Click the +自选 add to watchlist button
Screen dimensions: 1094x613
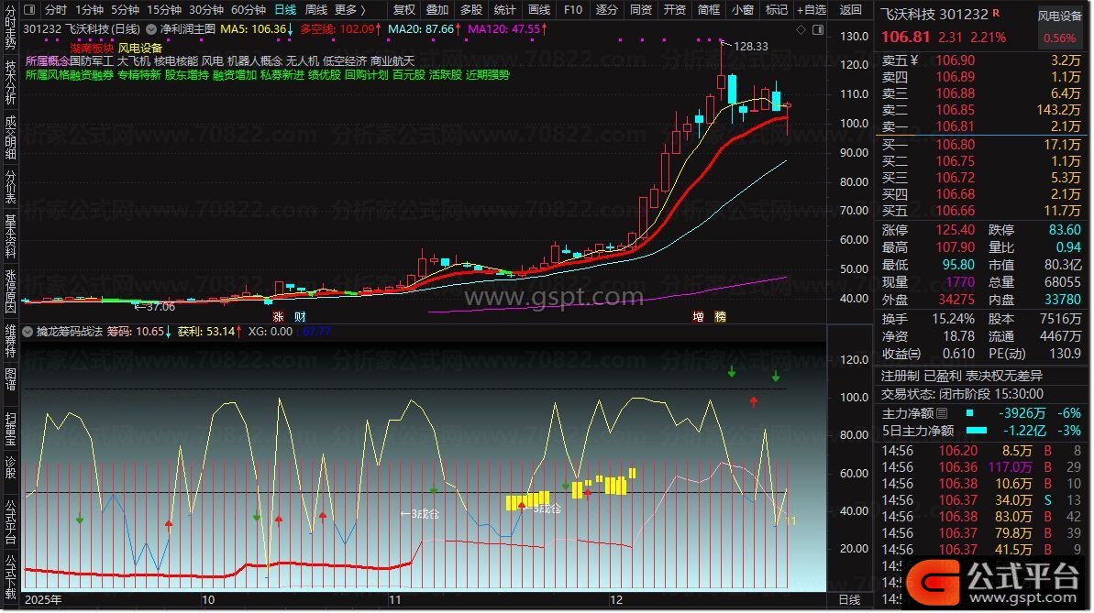point(810,10)
